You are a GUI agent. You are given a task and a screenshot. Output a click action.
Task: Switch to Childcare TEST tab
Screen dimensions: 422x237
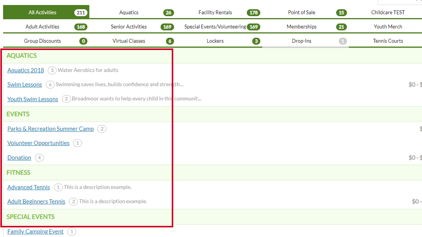388,12
